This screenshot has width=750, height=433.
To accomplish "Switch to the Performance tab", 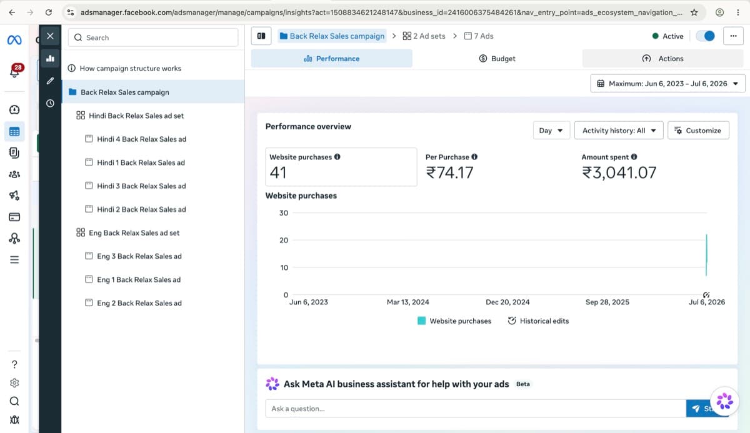I will pos(332,59).
